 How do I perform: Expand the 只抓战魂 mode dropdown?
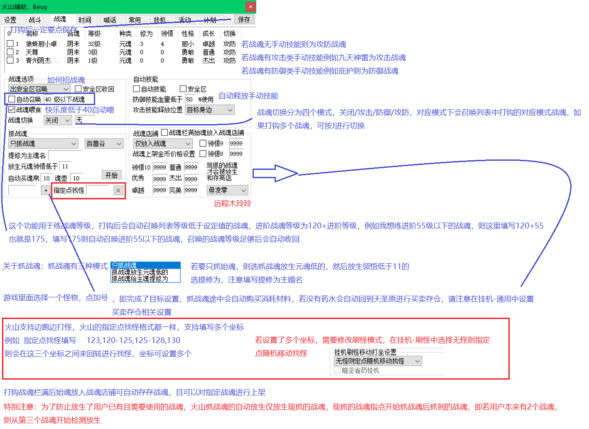pos(43,143)
